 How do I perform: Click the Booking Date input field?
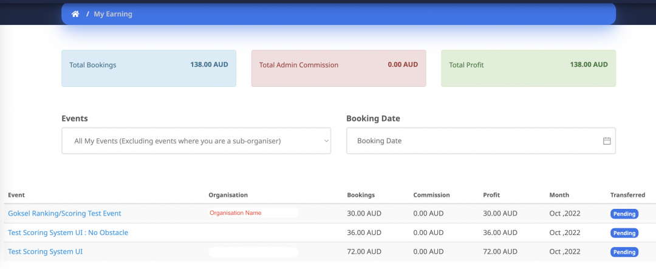coord(480,141)
